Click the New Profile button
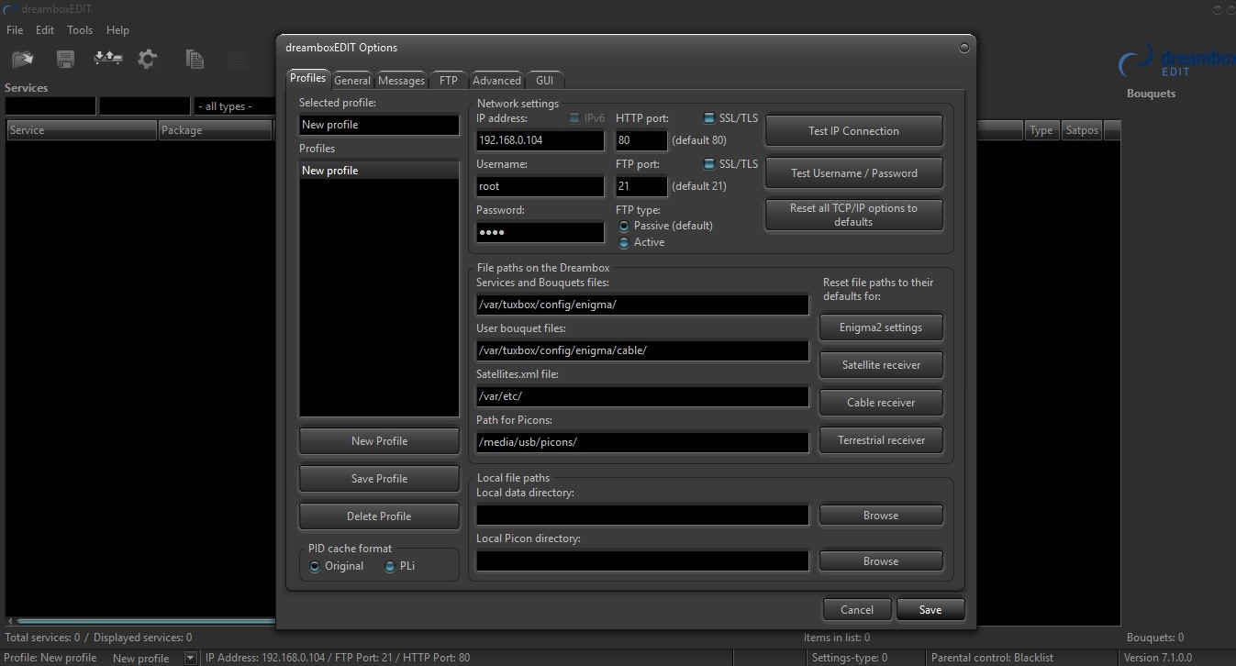Viewport: 1236px width, 666px height. (379, 441)
